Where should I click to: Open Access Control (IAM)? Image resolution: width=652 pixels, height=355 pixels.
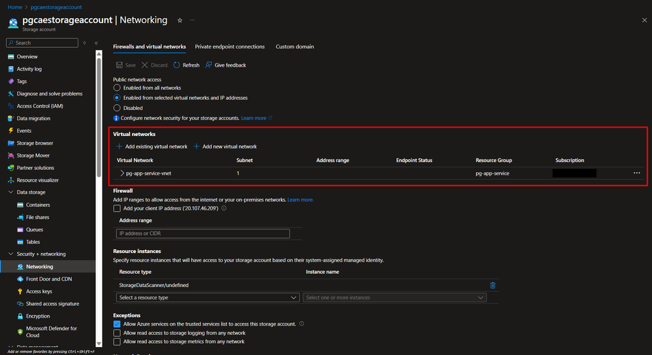[40, 106]
